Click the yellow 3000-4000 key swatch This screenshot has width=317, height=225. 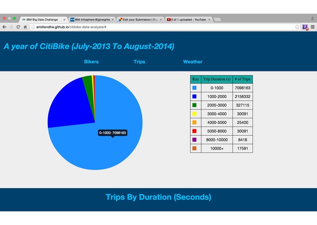coord(194,114)
